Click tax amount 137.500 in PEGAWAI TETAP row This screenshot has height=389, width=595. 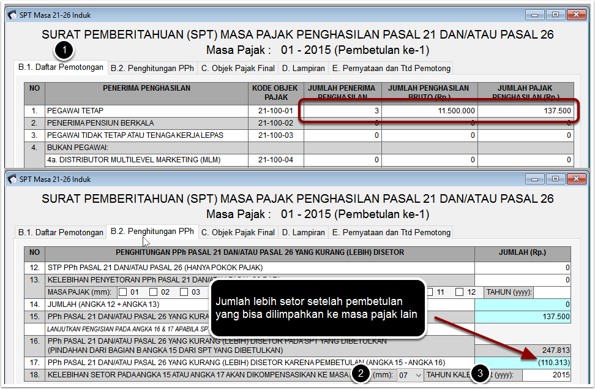[x=526, y=111]
